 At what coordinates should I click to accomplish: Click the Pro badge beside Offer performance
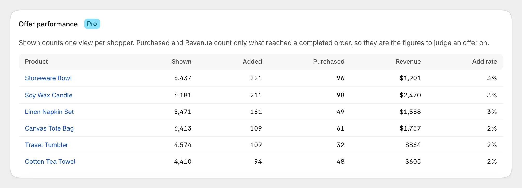(92, 24)
